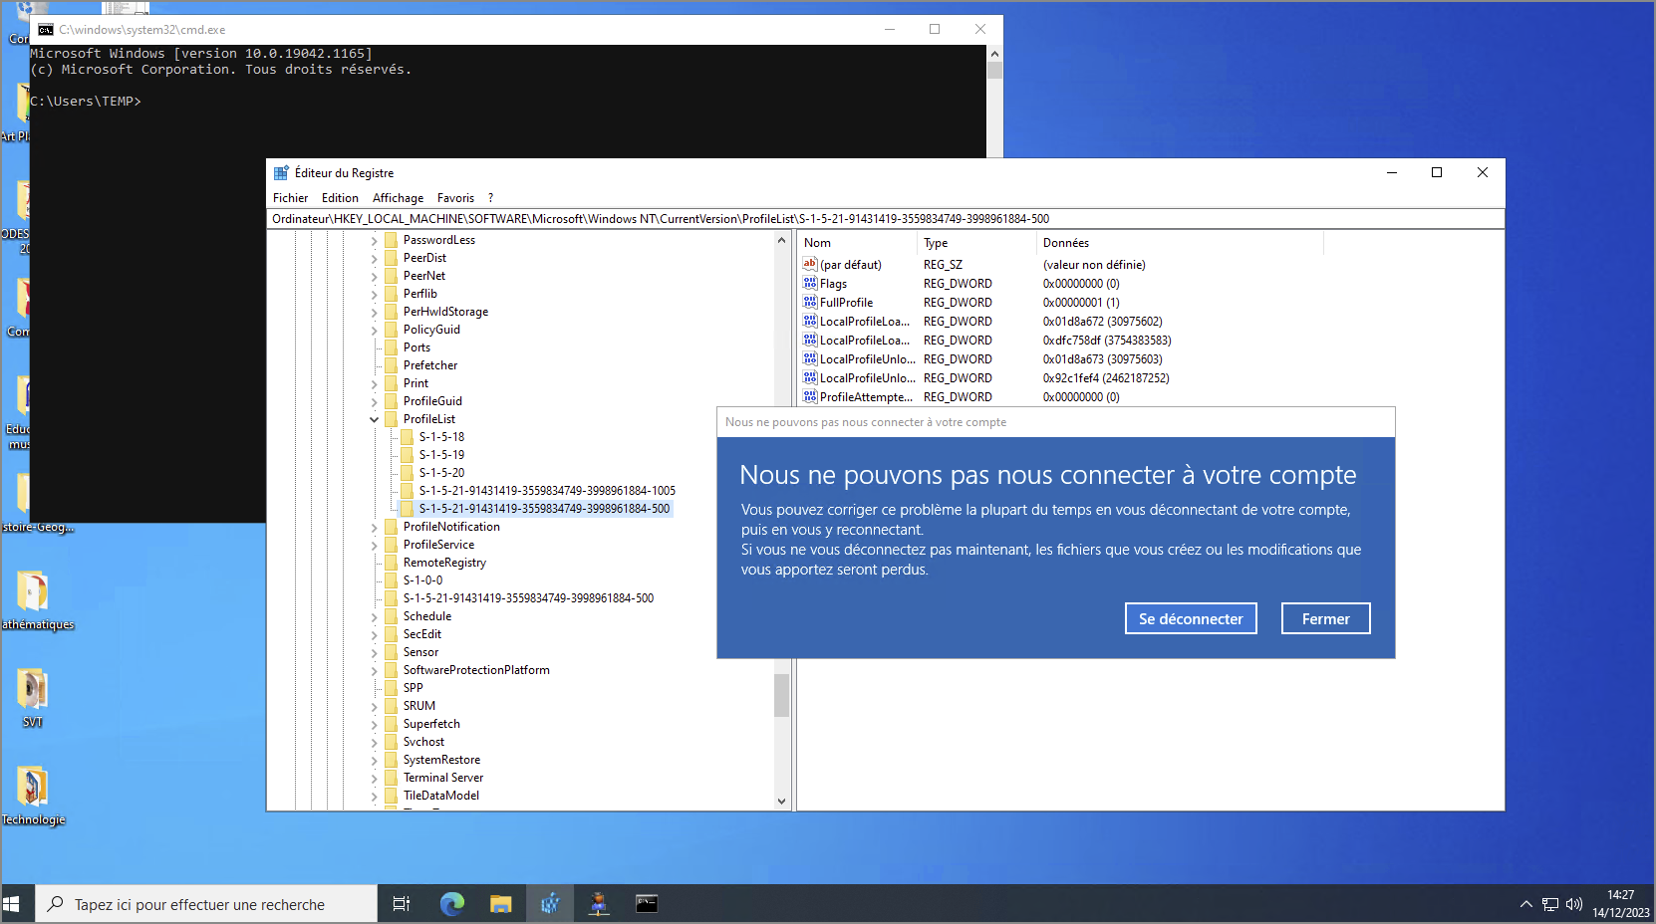This screenshot has width=1656, height=924.
Task: Open File Explorer from the taskbar
Action: tap(500, 904)
